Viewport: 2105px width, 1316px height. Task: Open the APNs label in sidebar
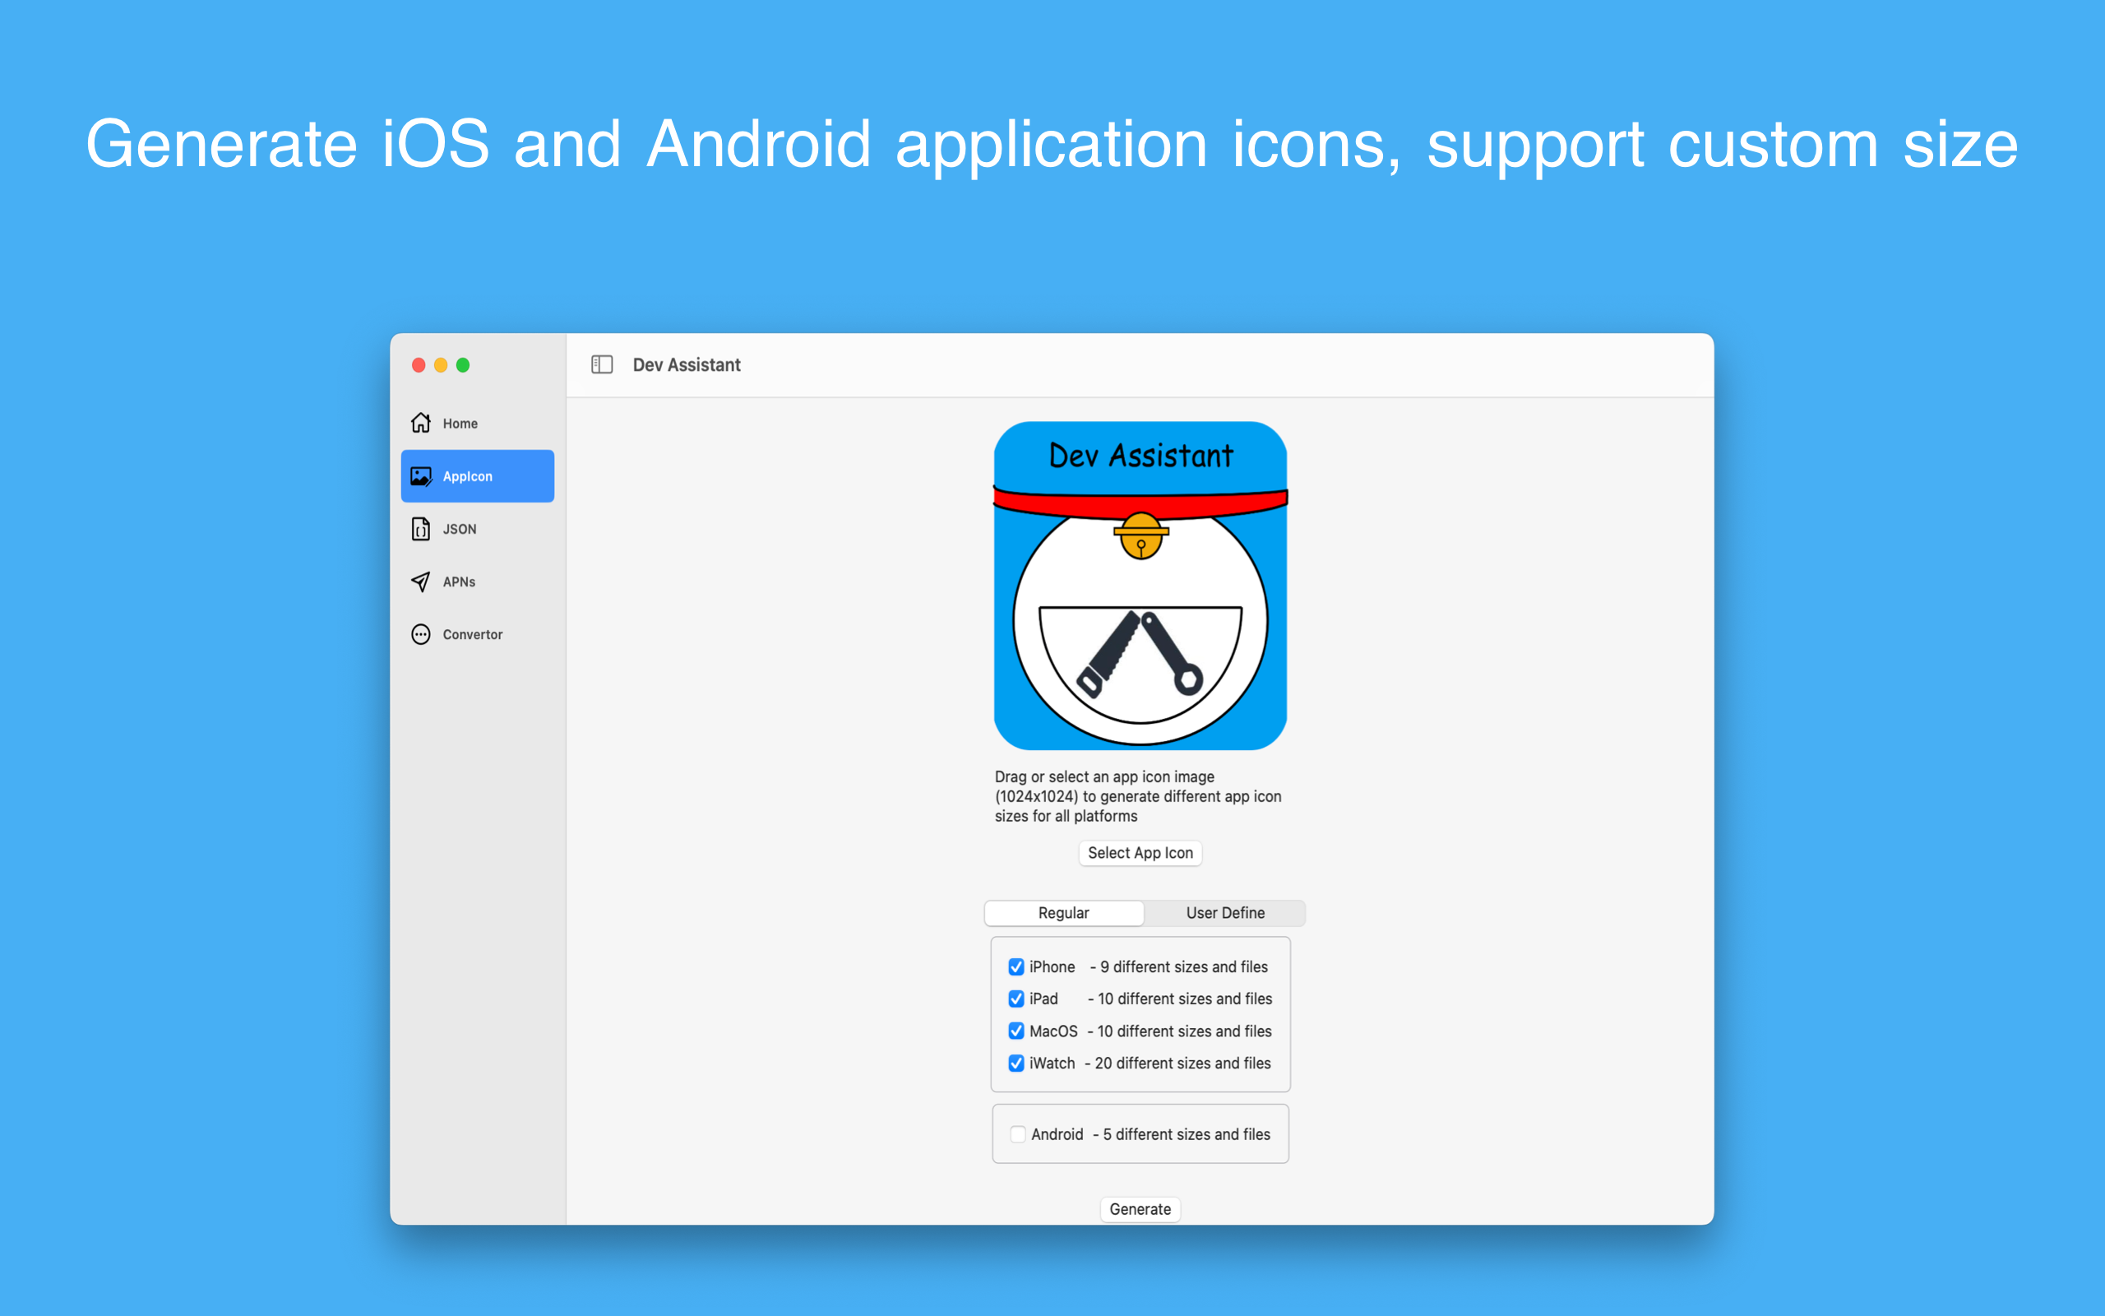pyautogui.click(x=458, y=582)
